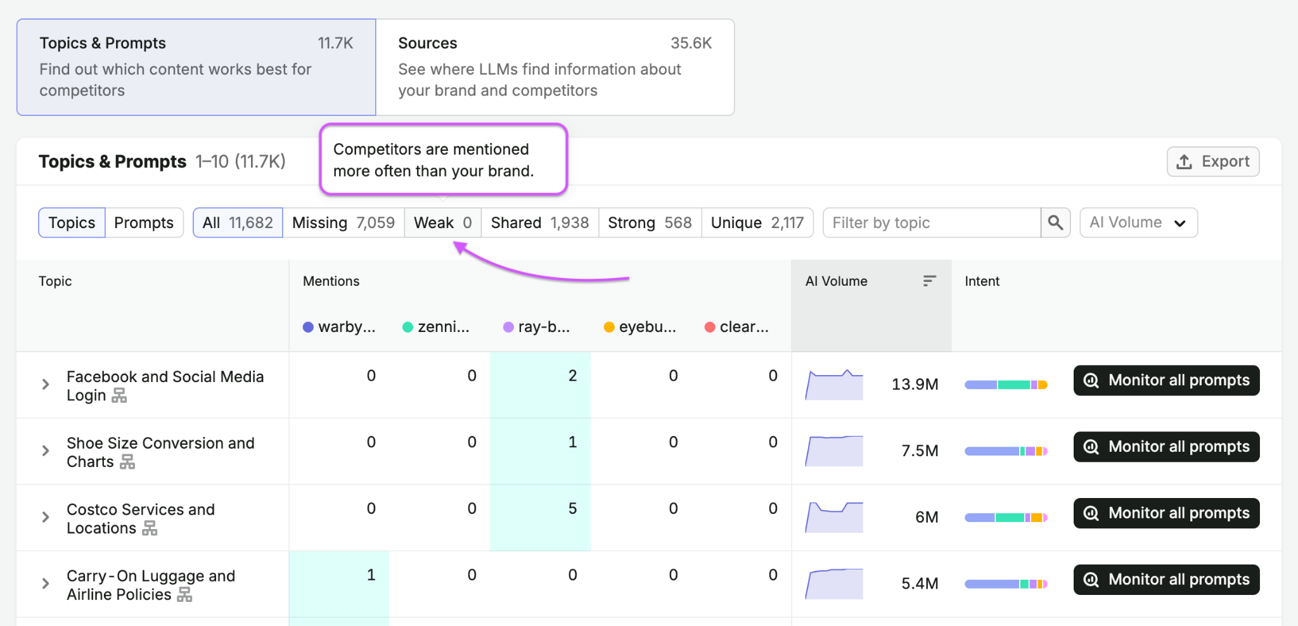1298x626 pixels.
Task: Click hierarchy icon beside Facebook and Social Media Login
Action: point(119,395)
